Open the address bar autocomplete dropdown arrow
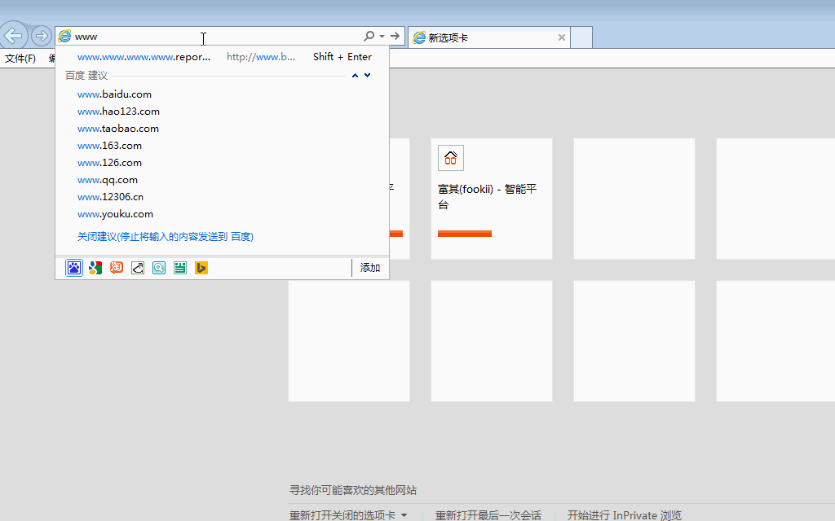Viewport: 835px width, 521px height. click(382, 36)
